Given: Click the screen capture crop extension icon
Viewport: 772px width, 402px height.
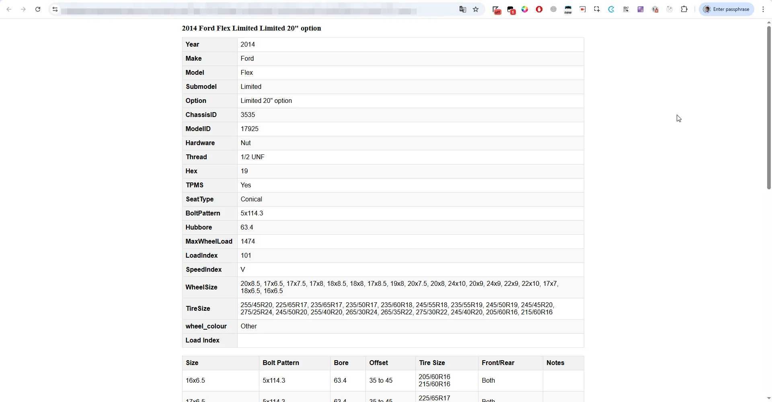Looking at the screenshot, I should click(x=597, y=9).
